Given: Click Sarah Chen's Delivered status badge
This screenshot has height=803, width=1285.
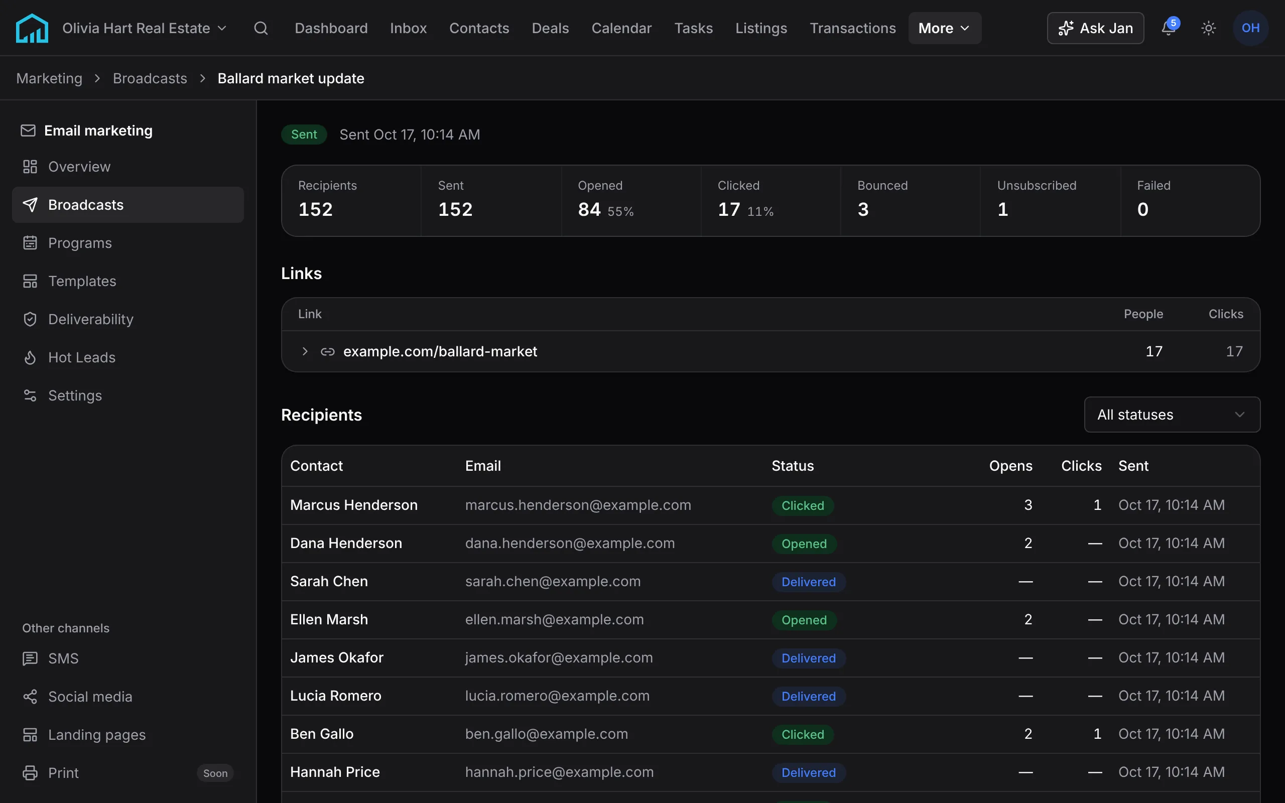Looking at the screenshot, I should 808,582.
